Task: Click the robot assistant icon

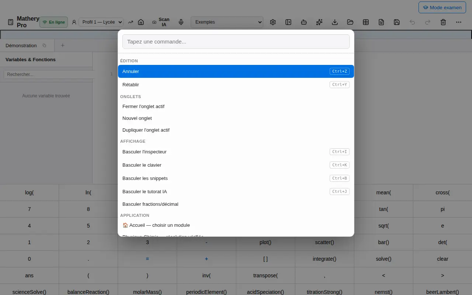Action: tap(304, 22)
